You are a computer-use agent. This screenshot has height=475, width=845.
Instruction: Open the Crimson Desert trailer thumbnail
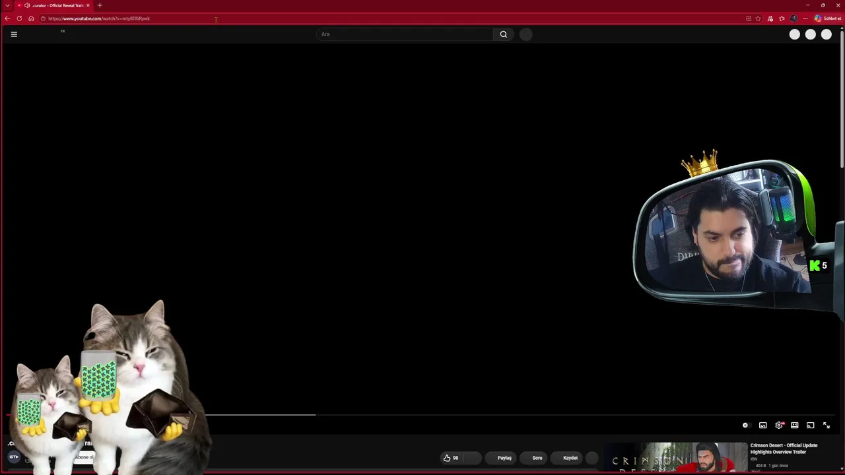(675, 457)
